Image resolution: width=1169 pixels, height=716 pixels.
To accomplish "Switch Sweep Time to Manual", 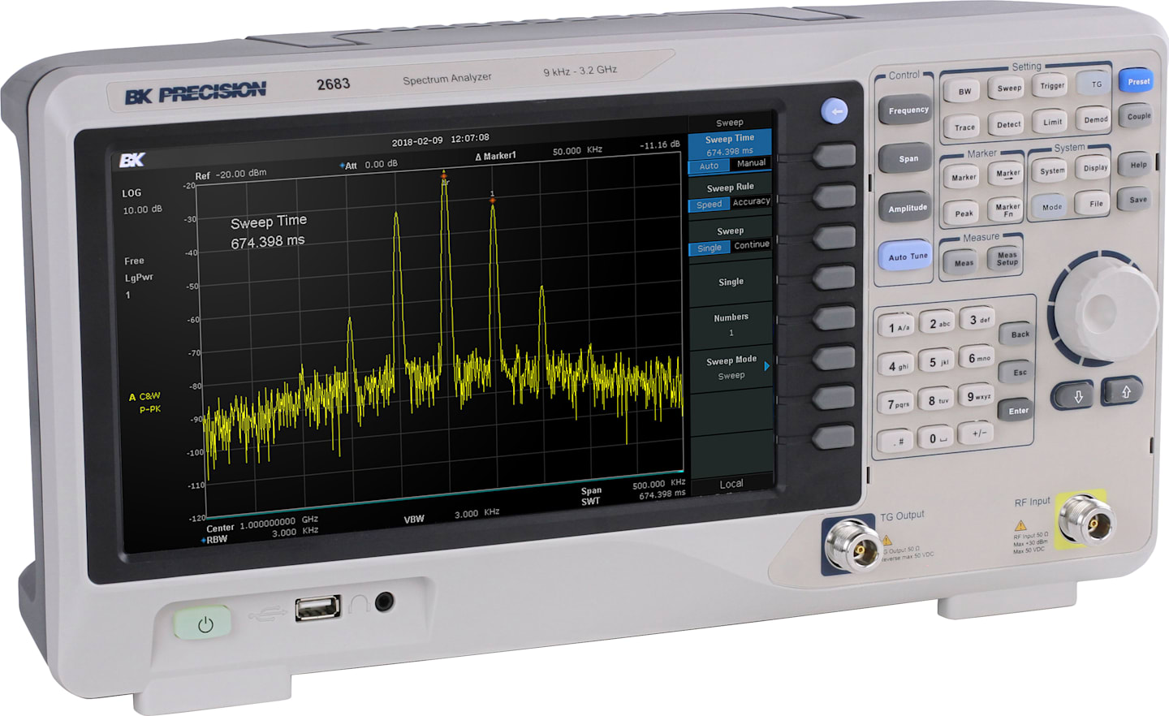I will tap(751, 164).
